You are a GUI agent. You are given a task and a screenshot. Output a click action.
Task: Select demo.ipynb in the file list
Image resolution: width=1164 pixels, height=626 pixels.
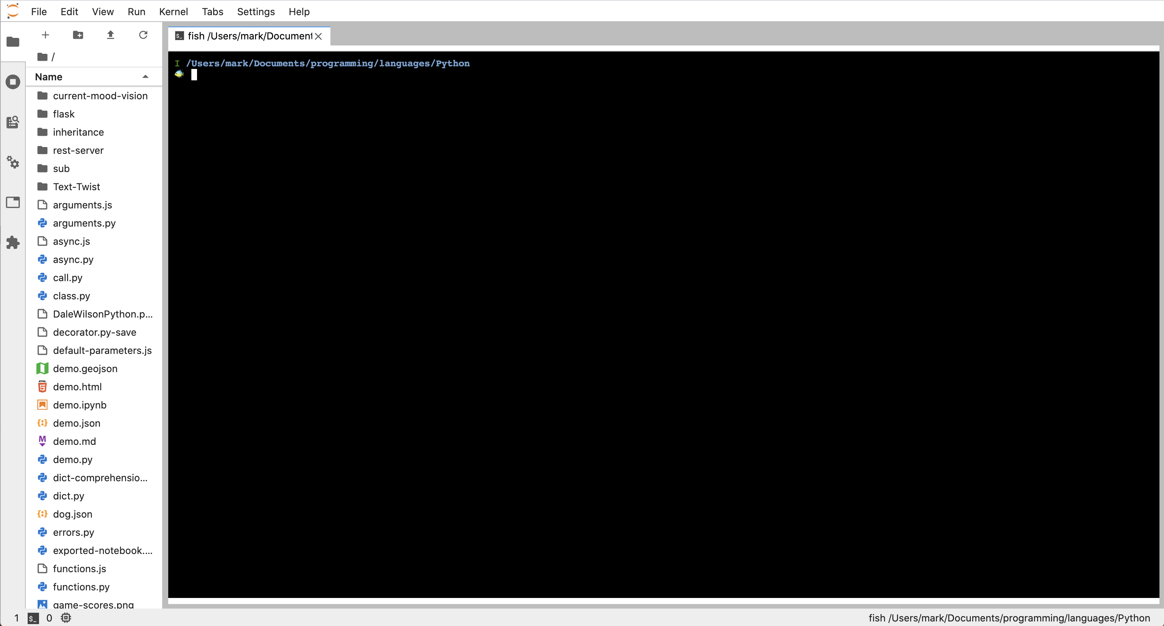click(80, 404)
